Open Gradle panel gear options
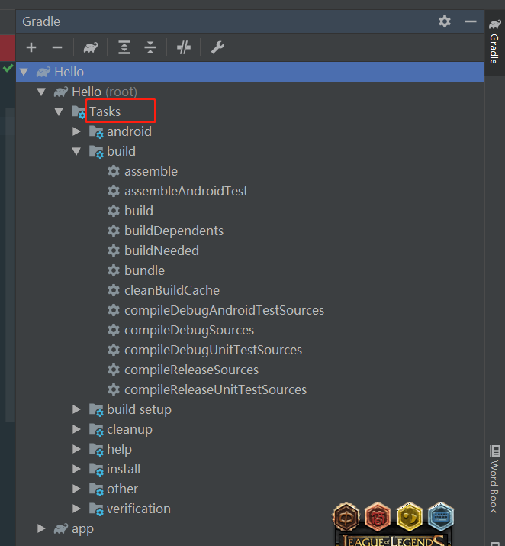The width and height of the screenshot is (505, 546). [x=445, y=21]
